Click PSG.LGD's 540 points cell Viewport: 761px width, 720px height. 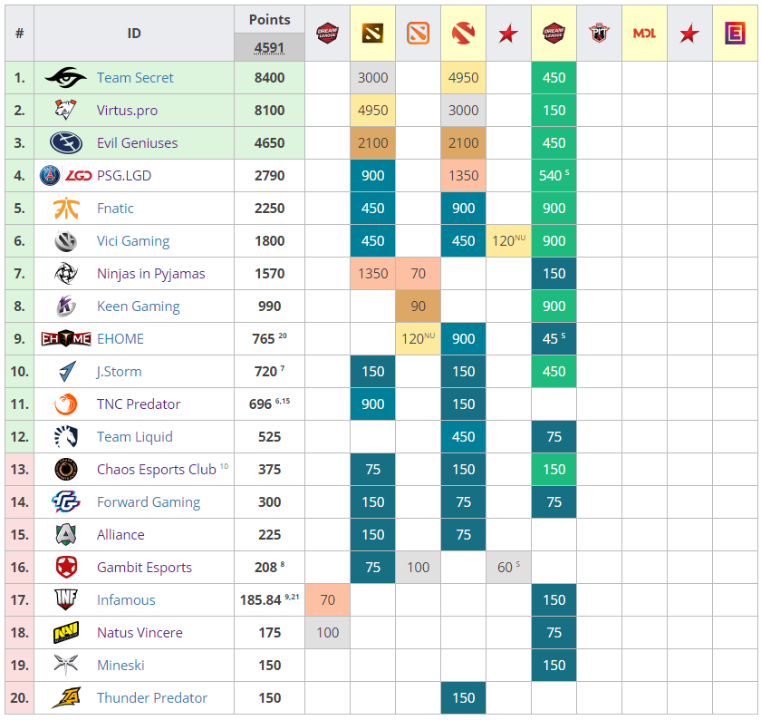click(554, 175)
